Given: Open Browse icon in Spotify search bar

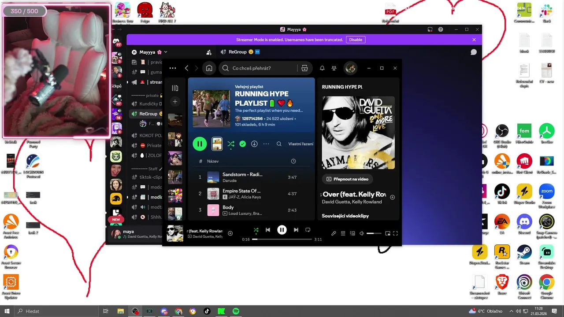Looking at the screenshot, I should point(304,68).
